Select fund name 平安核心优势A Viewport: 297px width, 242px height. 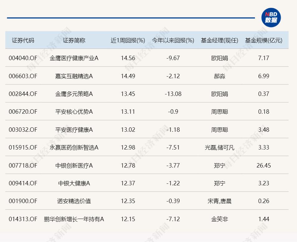pos(74,112)
